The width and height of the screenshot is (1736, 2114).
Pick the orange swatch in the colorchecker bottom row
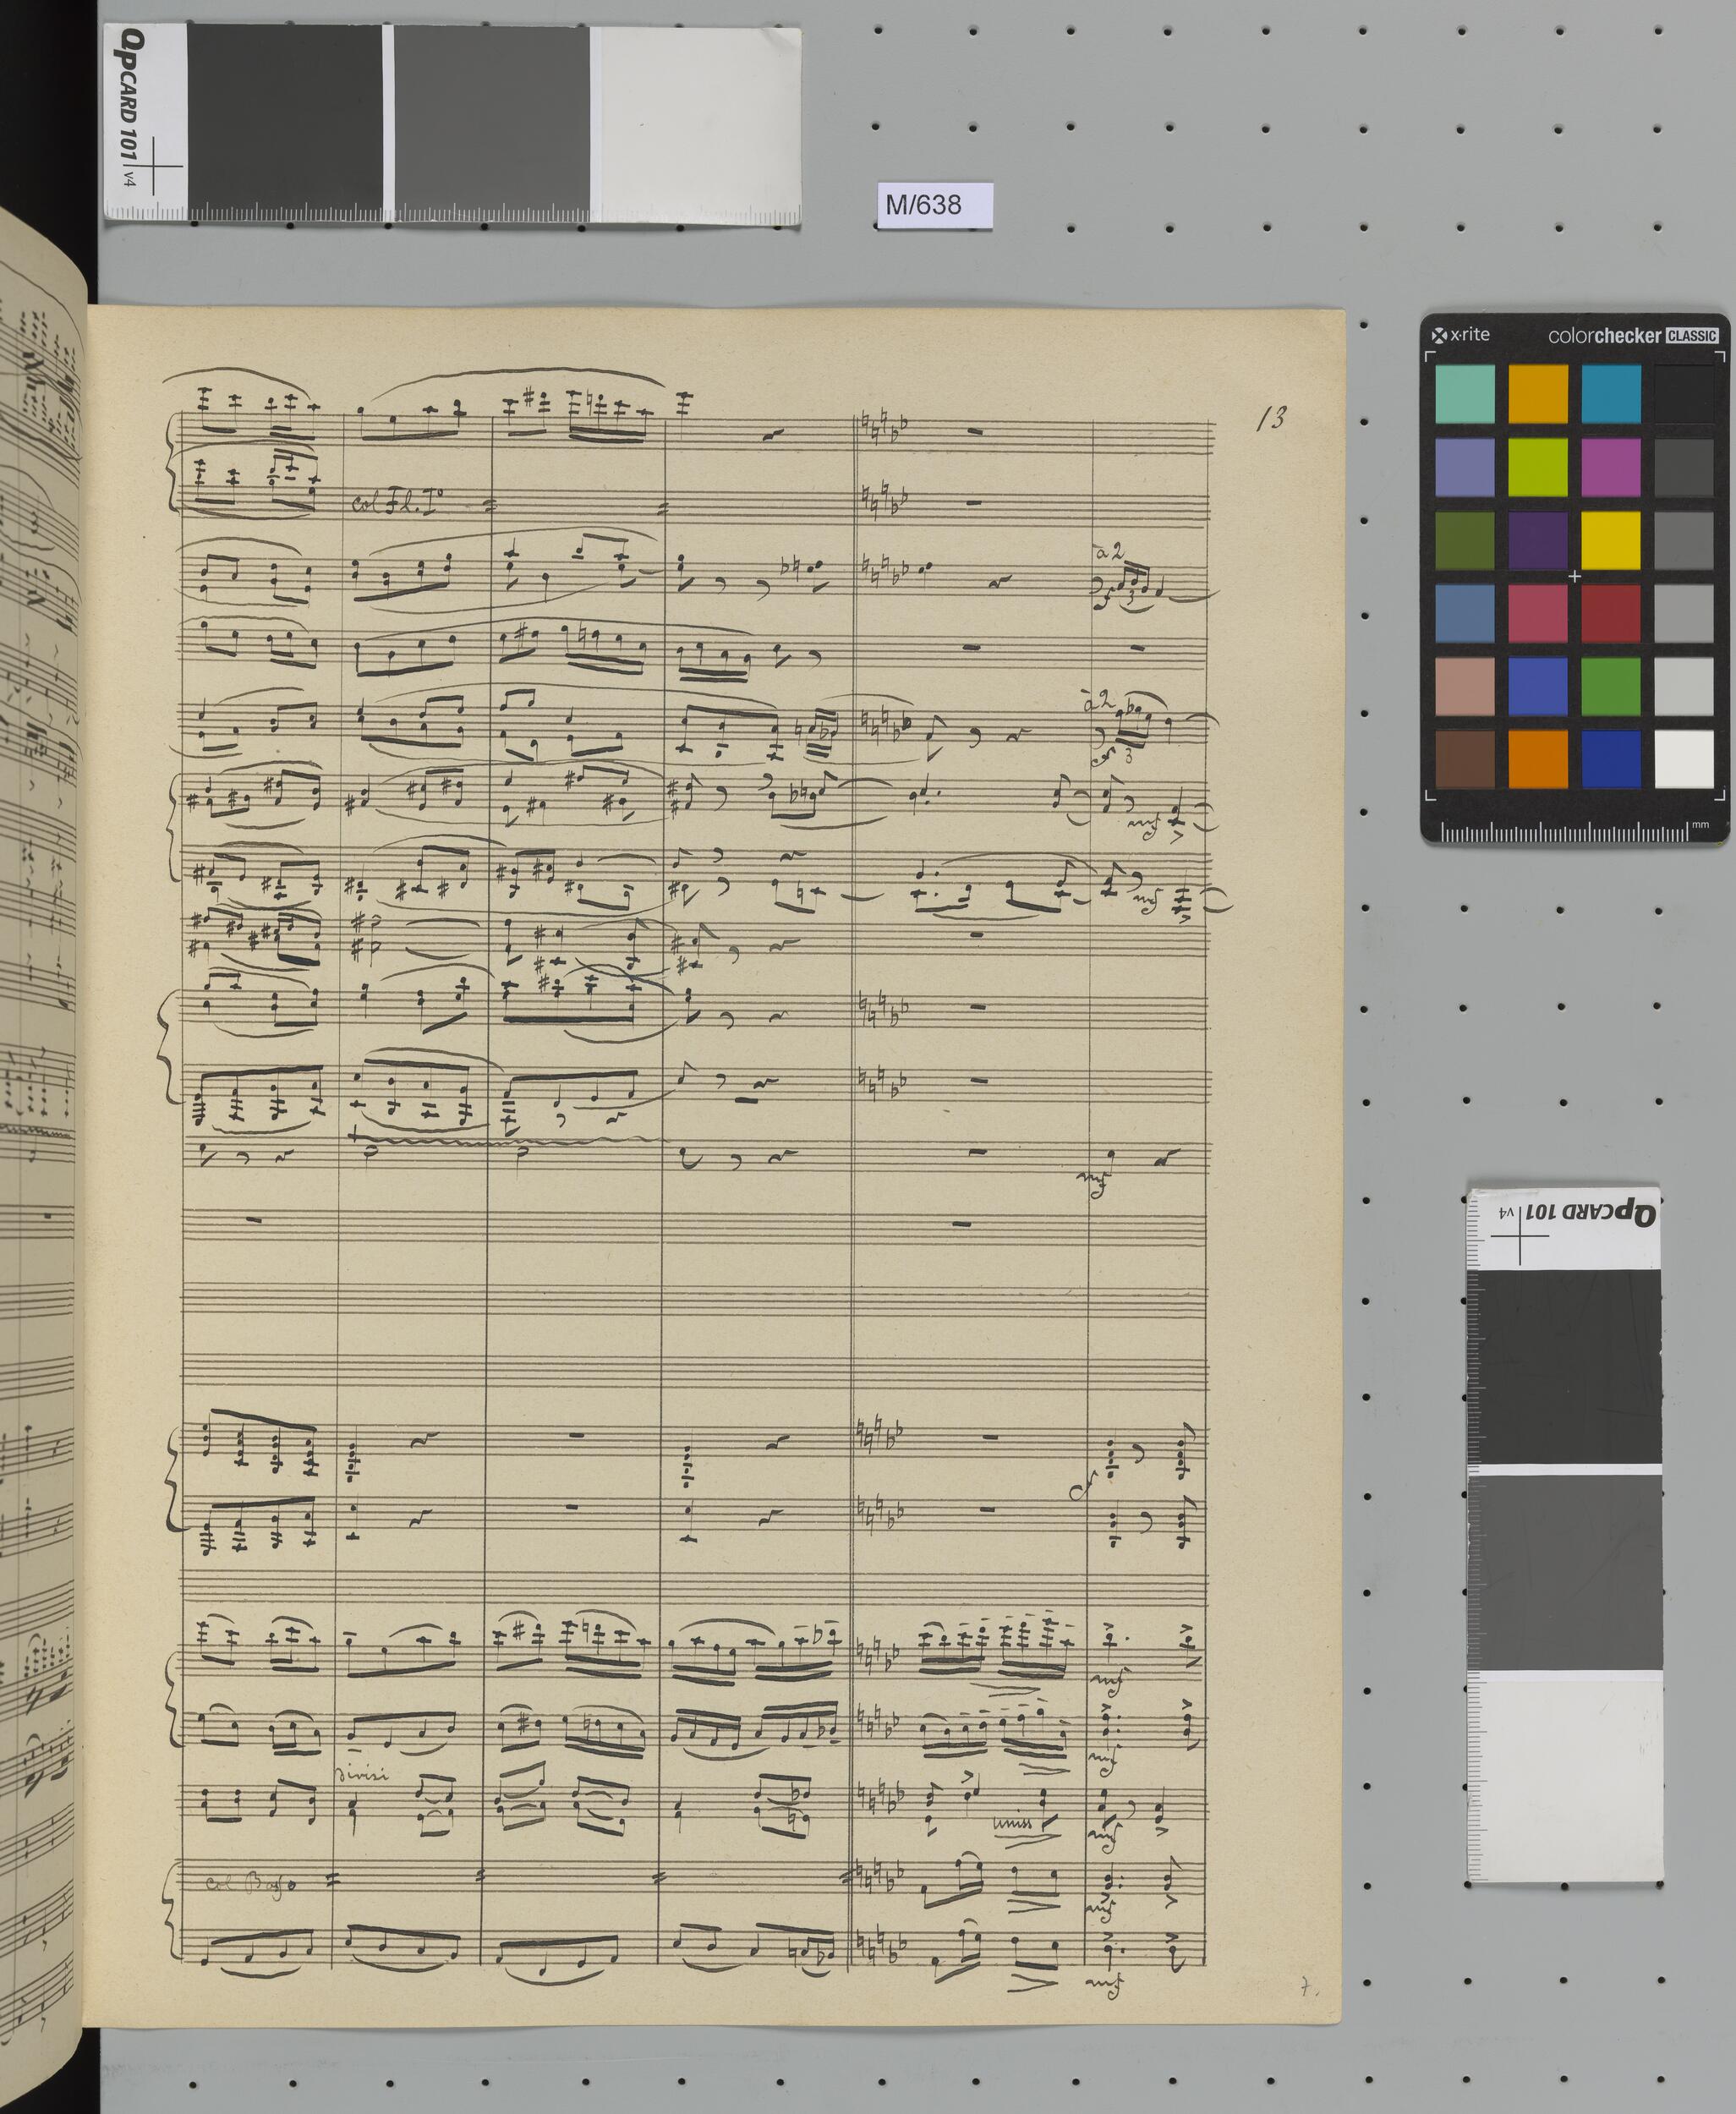click(x=1538, y=759)
